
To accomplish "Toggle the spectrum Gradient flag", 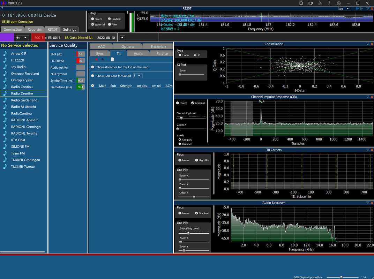I will [x=109, y=19].
